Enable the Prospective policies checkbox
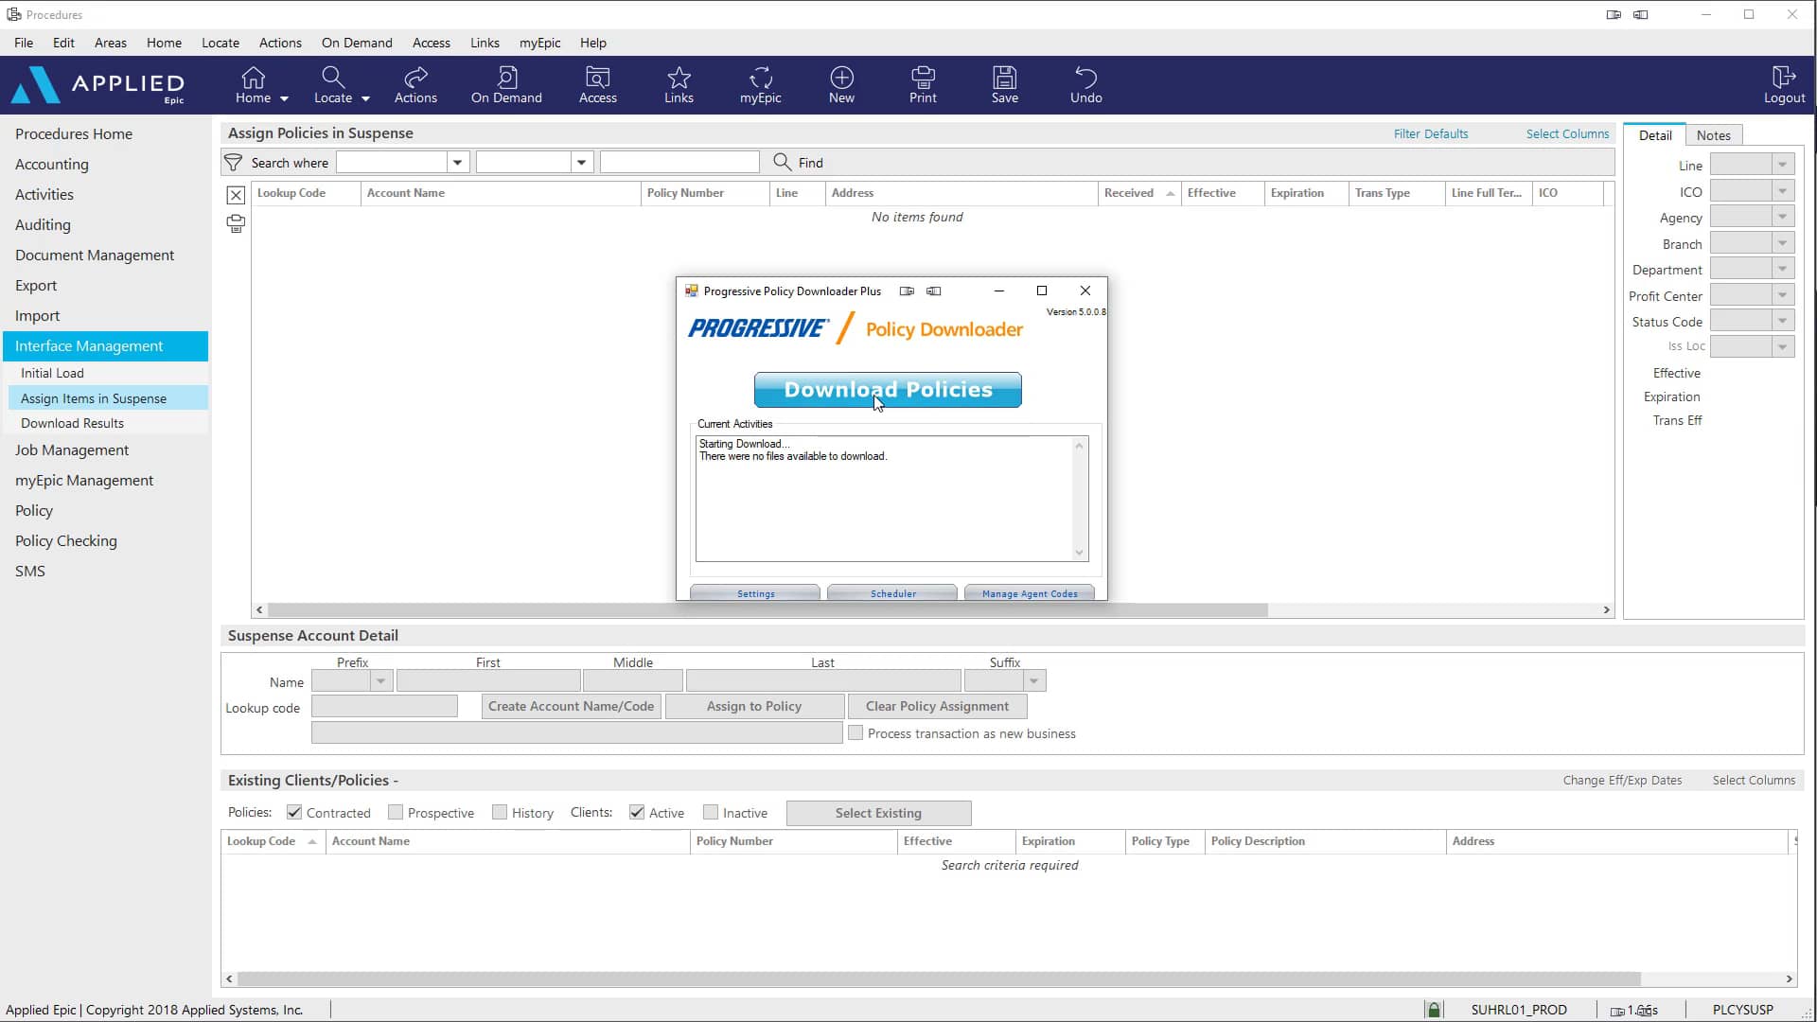The width and height of the screenshot is (1817, 1022). [397, 812]
